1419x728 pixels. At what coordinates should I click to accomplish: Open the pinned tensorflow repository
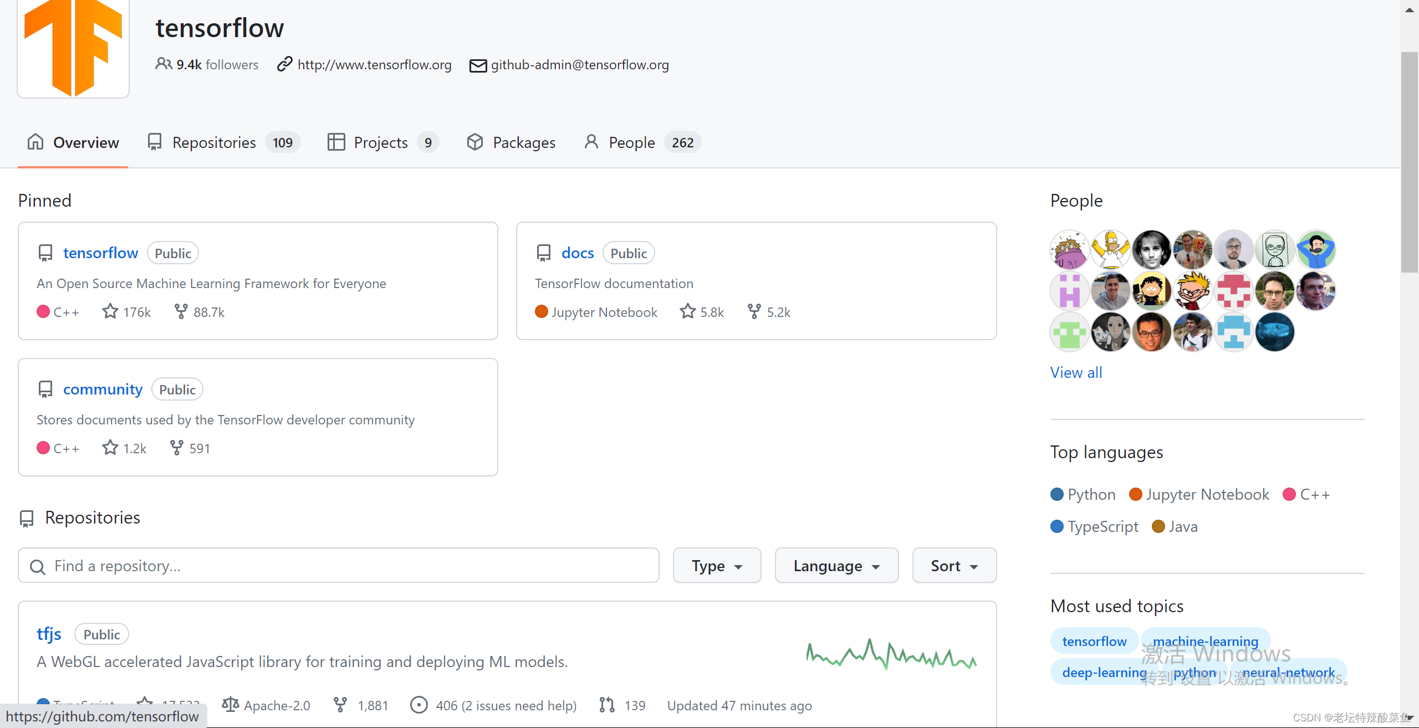click(x=100, y=253)
